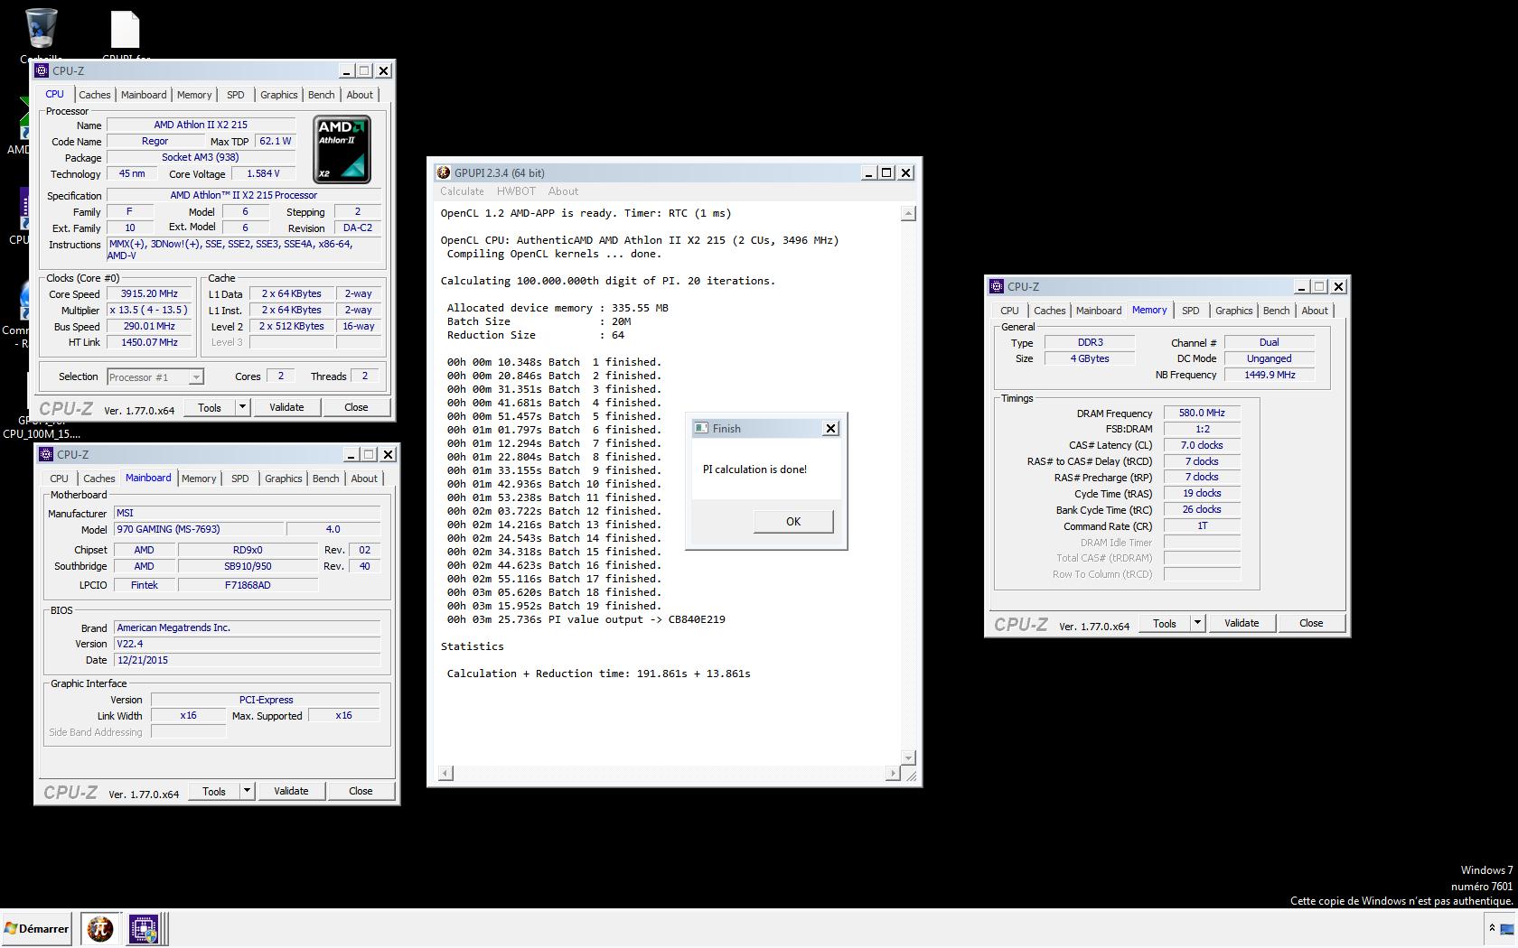Click the BIOS version field V22.4
Viewport: 1518px width, 948px height.
tap(247, 644)
